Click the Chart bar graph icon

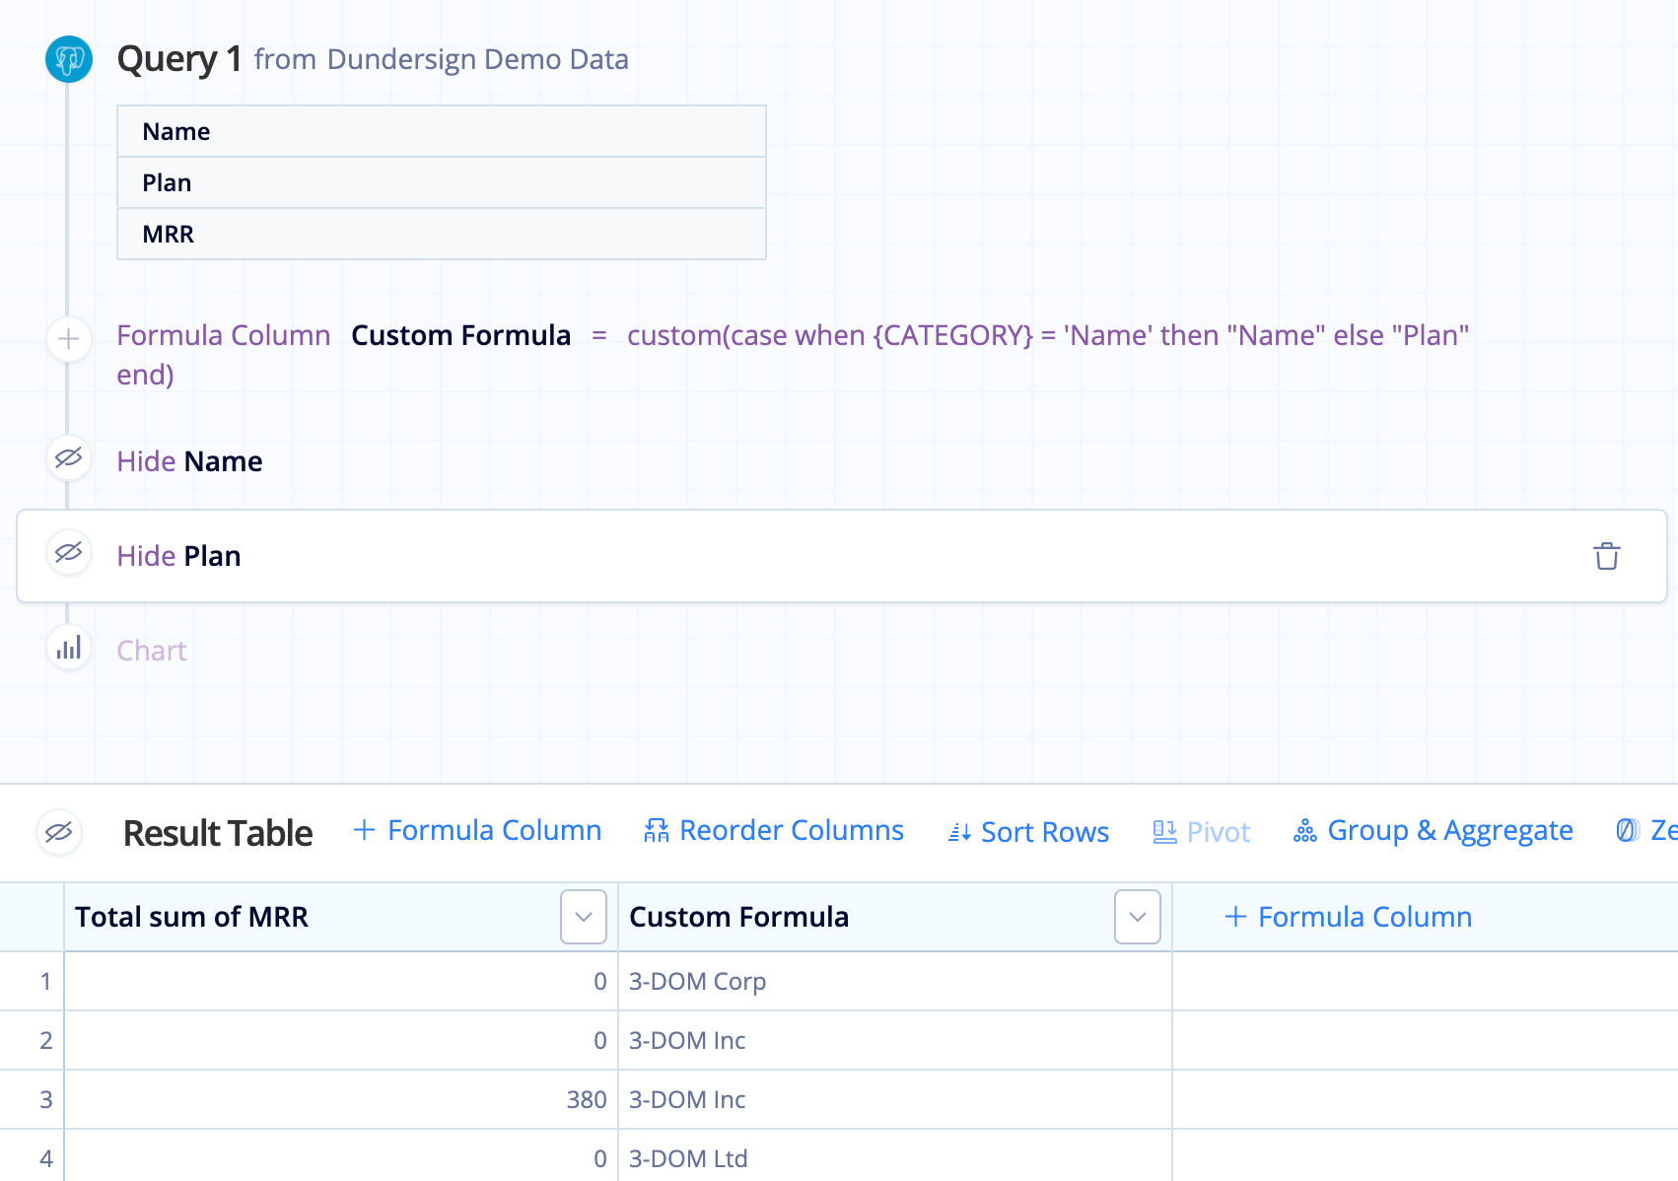click(x=69, y=648)
